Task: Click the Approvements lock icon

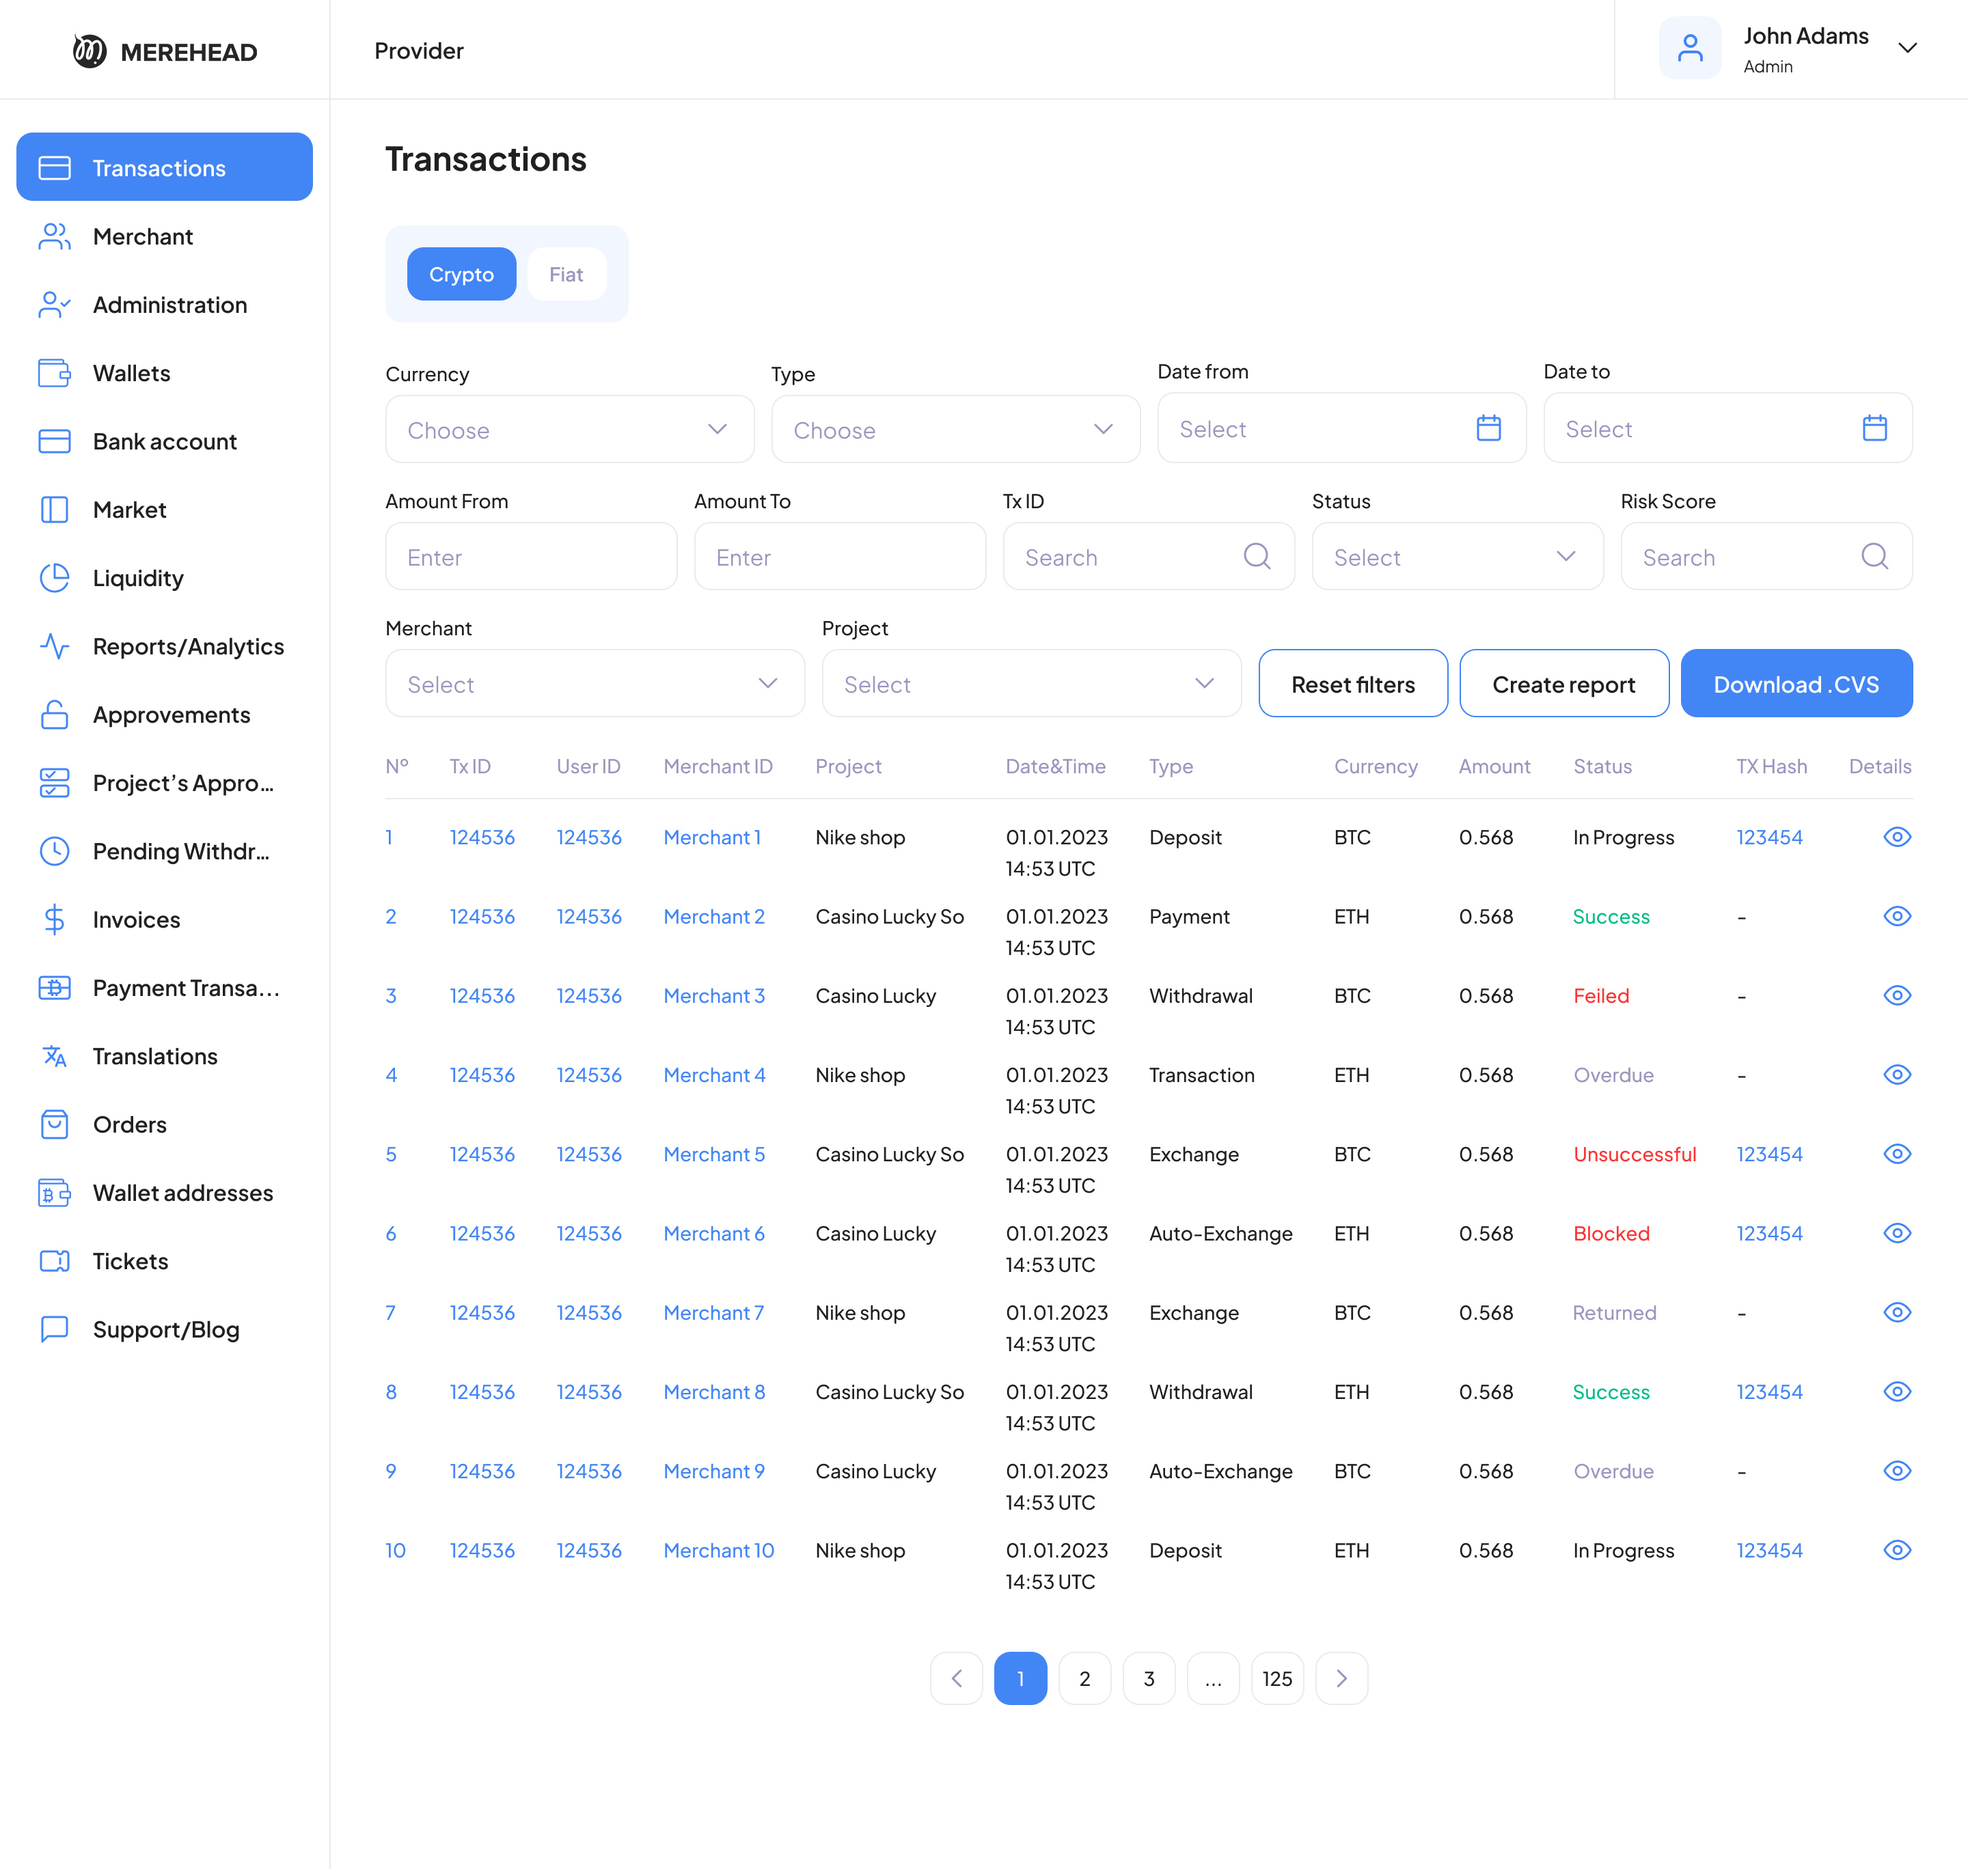Action: (x=54, y=715)
